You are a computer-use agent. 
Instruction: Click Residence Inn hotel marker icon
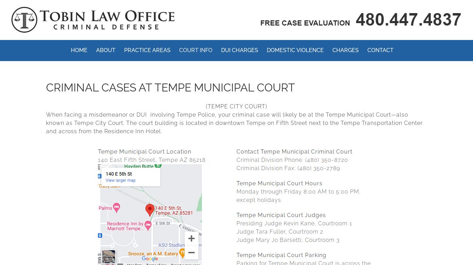148,226
